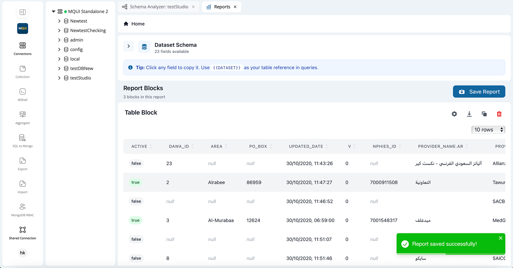
Task: Open Table Block settings gear
Action: [x=454, y=114]
